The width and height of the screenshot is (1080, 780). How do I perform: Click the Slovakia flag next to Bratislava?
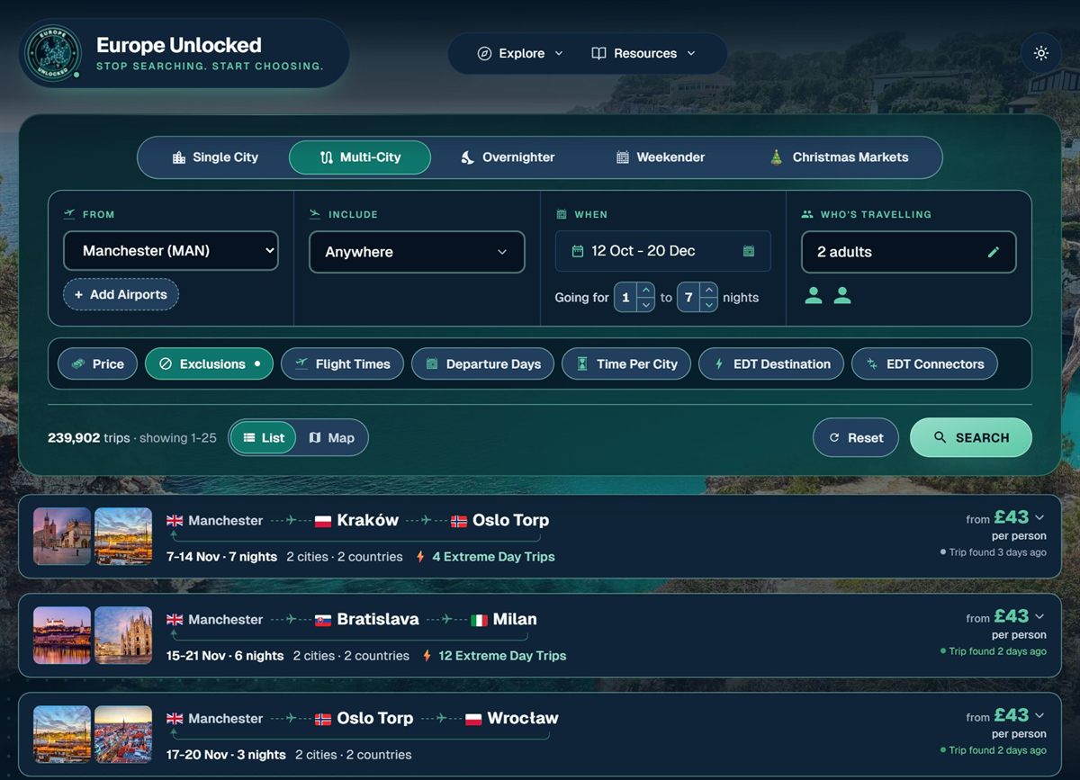tap(322, 620)
